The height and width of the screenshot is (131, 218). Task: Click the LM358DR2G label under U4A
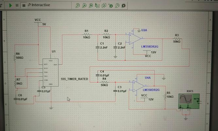pyautogui.click(x=151, y=90)
